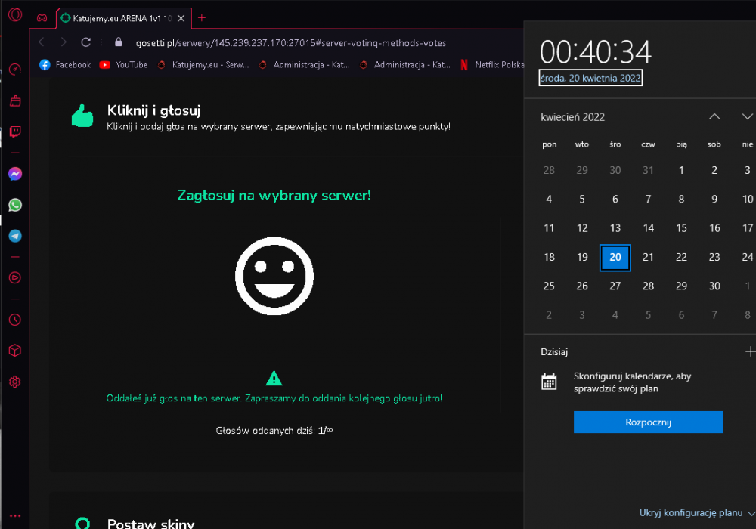Click the Zagłosuj na wybrany serwer! heading
Image resolution: width=756 pixels, height=529 pixels.
point(274,196)
